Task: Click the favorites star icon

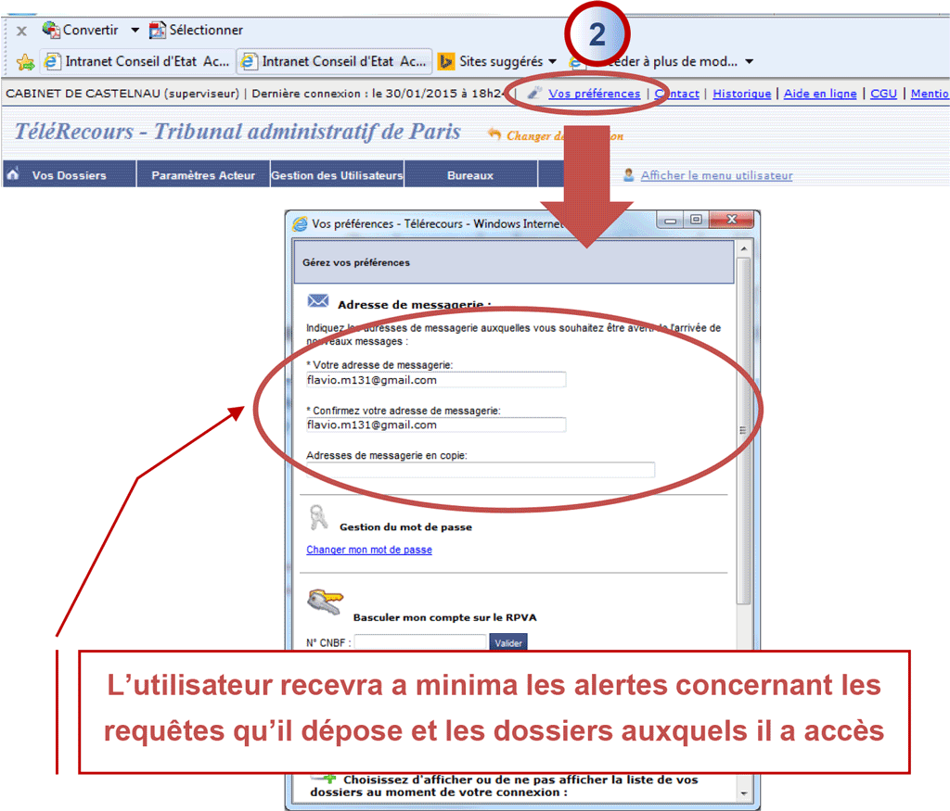Action: click(x=25, y=62)
